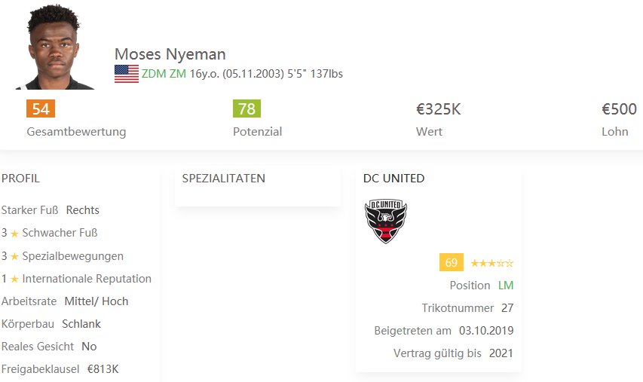Image resolution: width=643 pixels, height=382 pixels.
Task: Click the ZDM position link
Action: tap(154, 74)
